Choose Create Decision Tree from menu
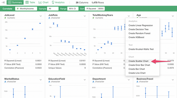This screenshot has width=177, height=98. coord(142,29)
